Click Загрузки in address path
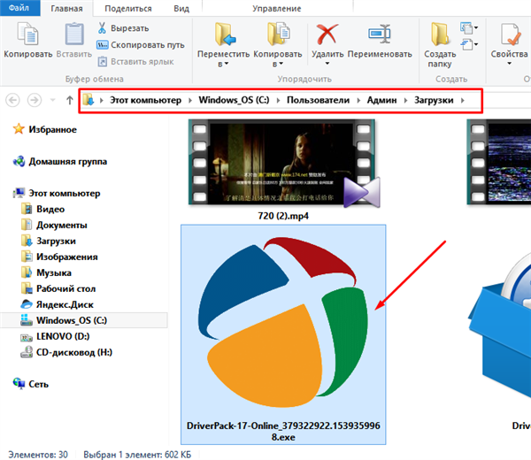The height and width of the screenshot is (460, 531). pos(434,100)
